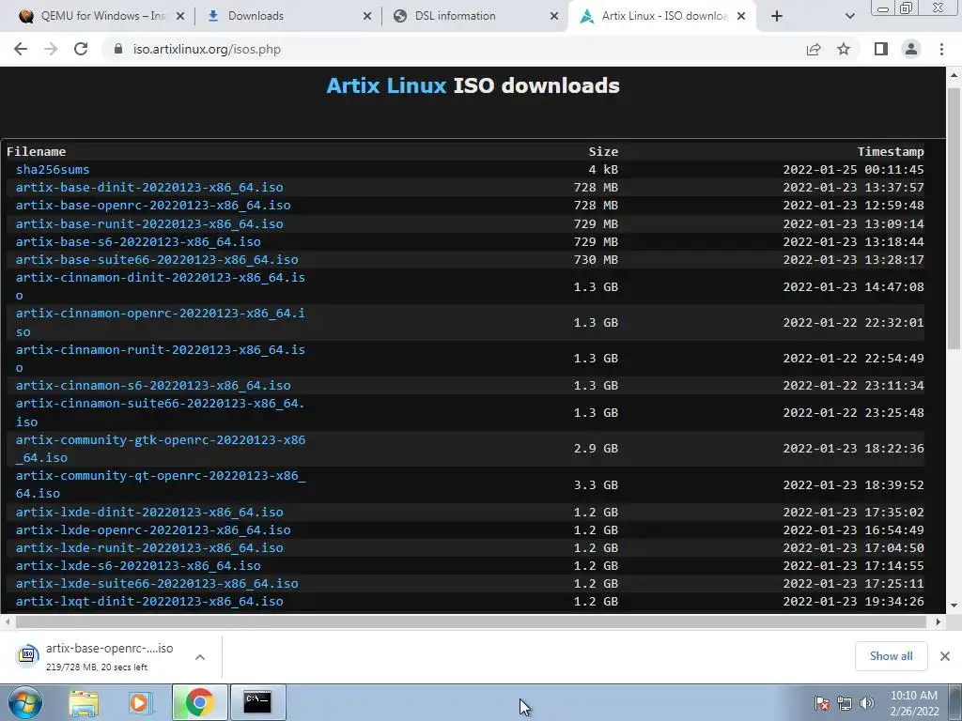
Task: Download artix-community-gtk-openrc ISO
Action: (160, 449)
